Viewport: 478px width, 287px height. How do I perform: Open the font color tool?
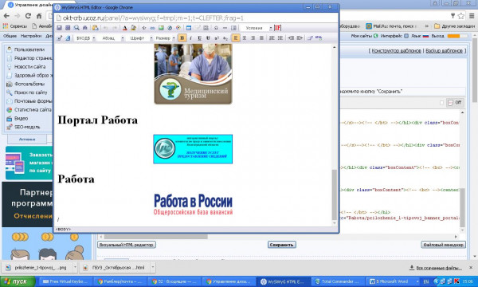pos(125,28)
